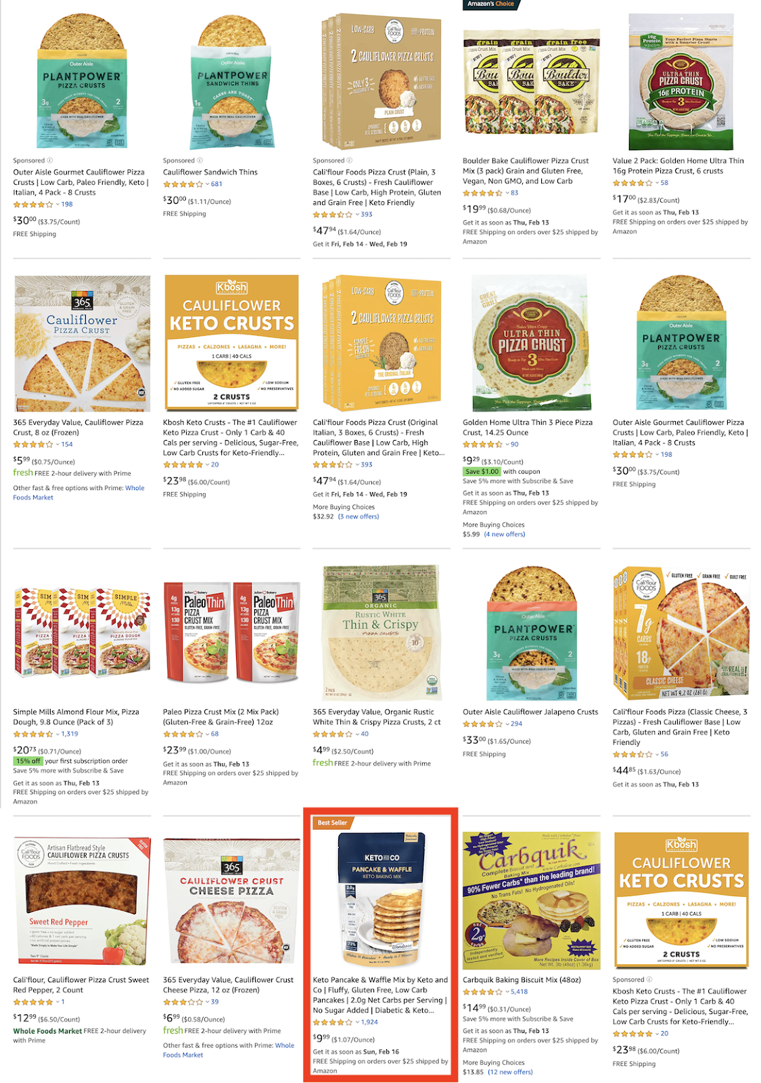This screenshot has width=761, height=1083.
Task: Expand the ratings chevron next to 681 reviews
Action: [207, 184]
